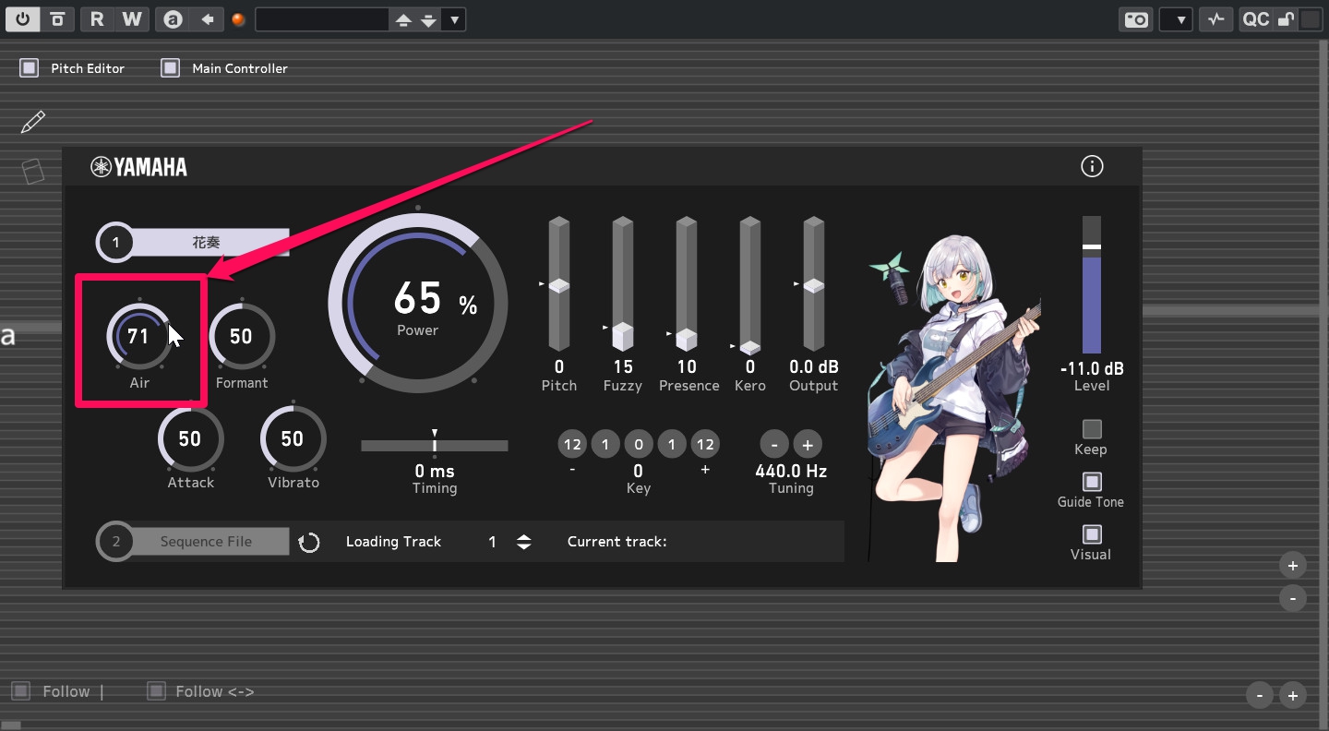This screenshot has width=1329, height=731.
Task: Click the orange indicator dot
Action: [239, 19]
